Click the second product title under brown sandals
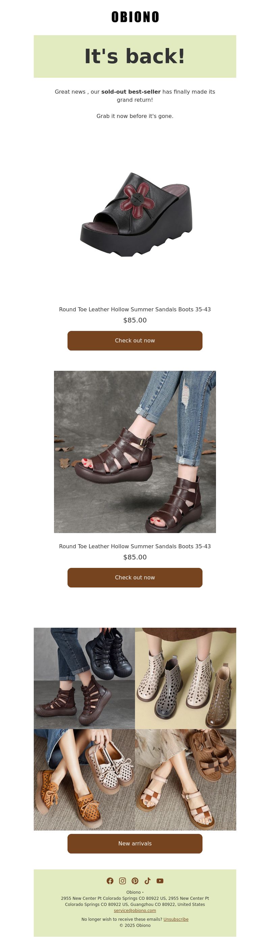The height and width of the screenshot is (937, 270). click(x=135, y=546)
